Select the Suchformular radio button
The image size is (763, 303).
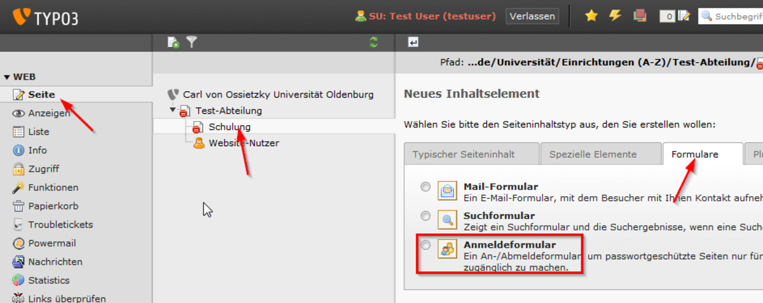425,216
